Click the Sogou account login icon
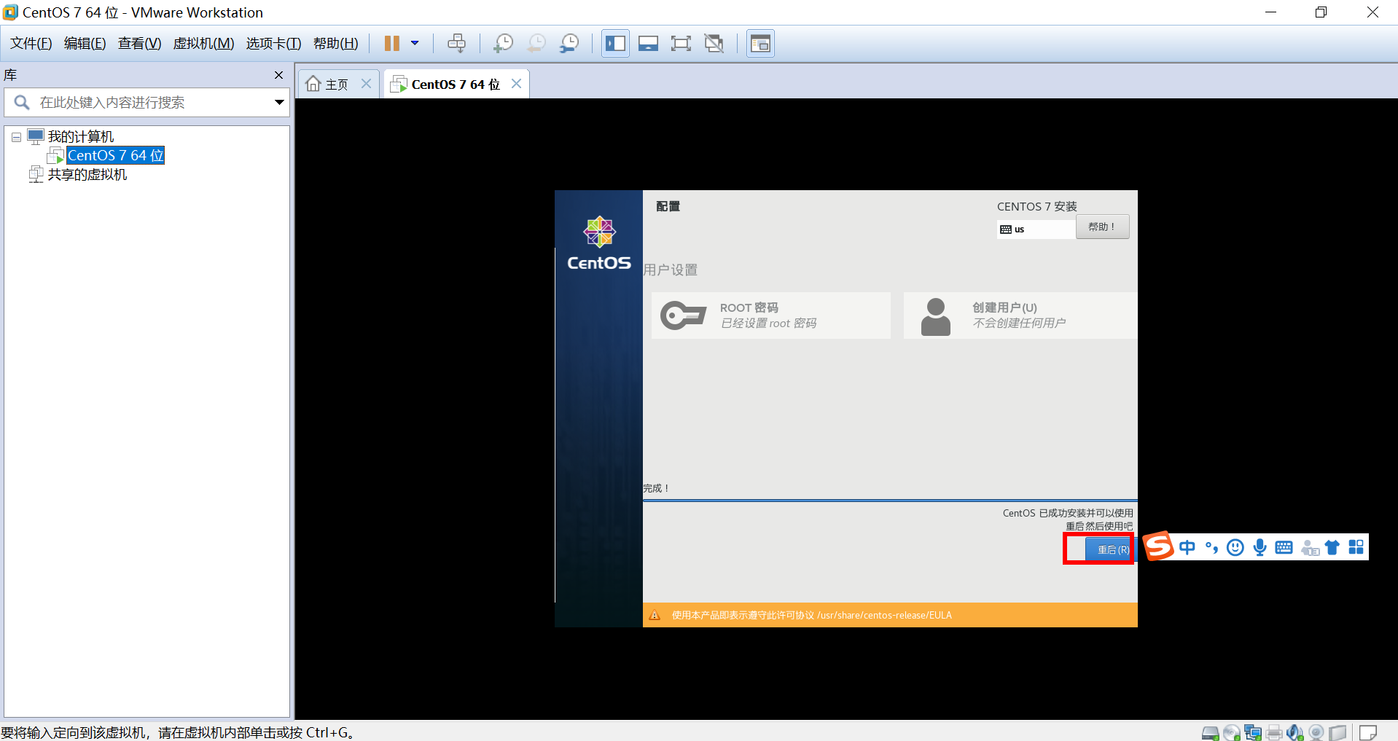Viewport: 1398px width, 741px height. click(x=1309, y=547)
